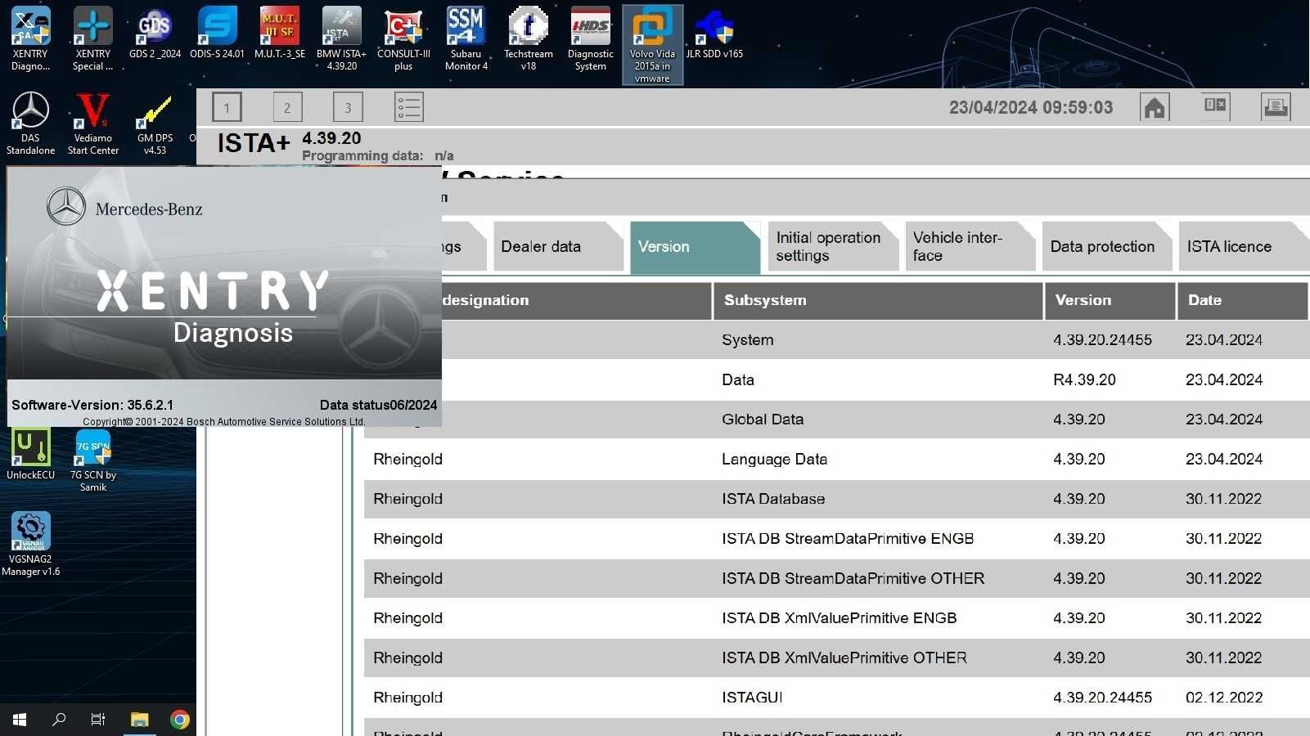This screenshot has height=736, width=1310.
Task: Open ISTA operations list icon
Action: coord(408,107)
